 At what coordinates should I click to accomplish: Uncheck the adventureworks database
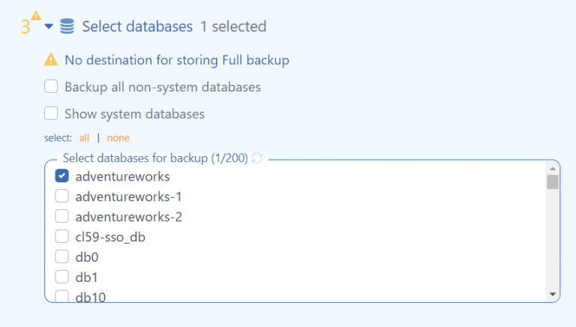pyautogui.click(x=62, y=177)
